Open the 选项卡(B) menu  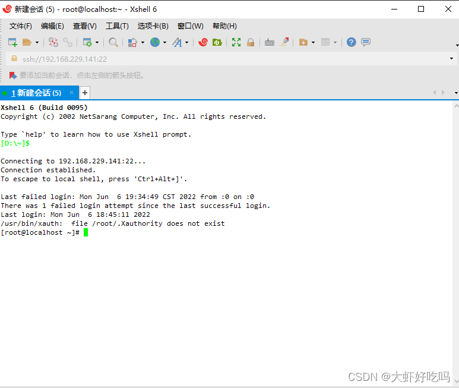coord(153,26)
